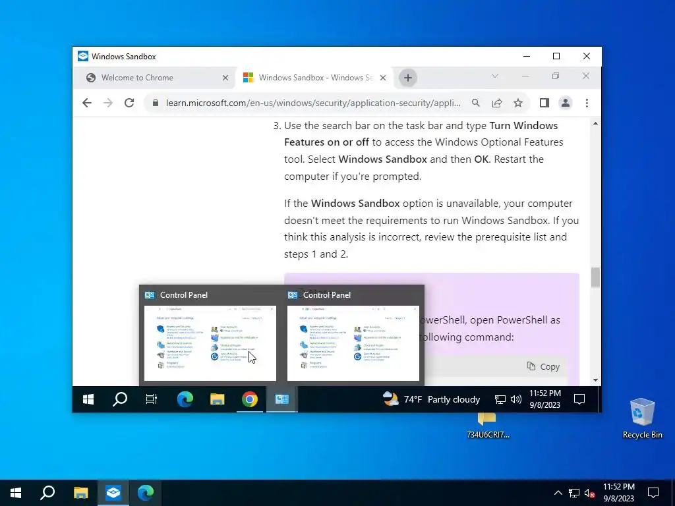Screen dimensions: 675x506
Task: Bookmark this page with the star icon
Action: click(518, 103)
